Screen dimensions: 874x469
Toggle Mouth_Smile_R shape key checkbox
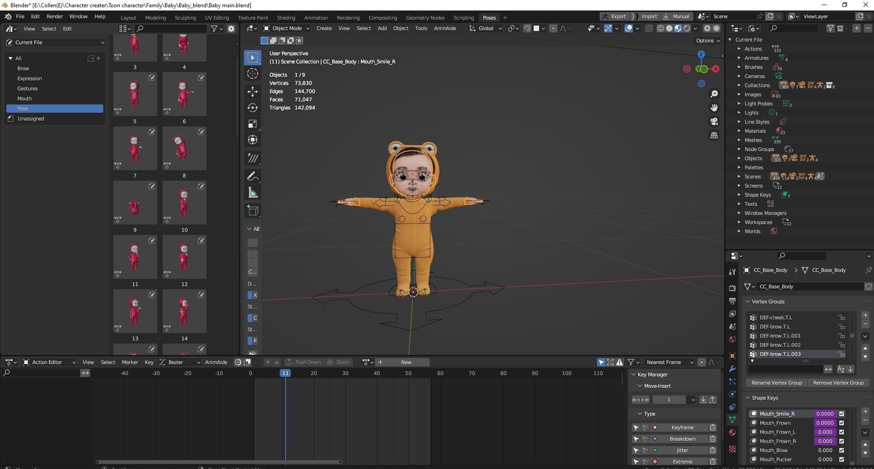tap(842, 414)
